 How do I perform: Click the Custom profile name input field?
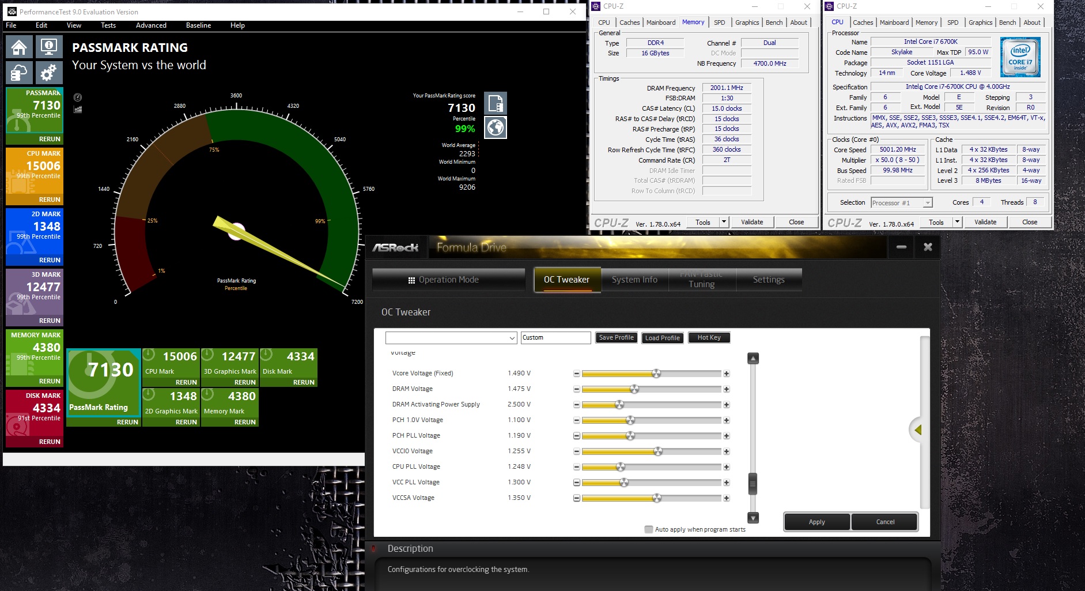(x=556, y=338)
